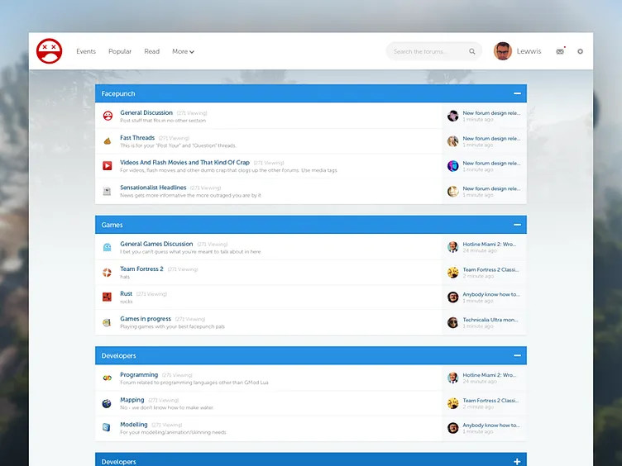
Task: Click poster avatar in Fast Threads row
Action: click(x=453, y=141)
